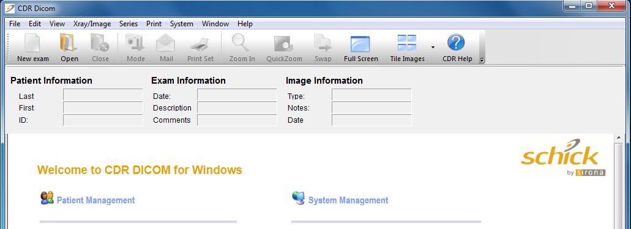The width and height of the screenshot is (631, 229).
Task: Click the vertical scrollbar up arrow
Action: 619,138
